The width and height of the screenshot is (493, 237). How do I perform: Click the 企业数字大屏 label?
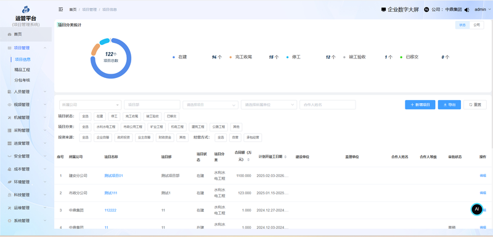(404, 10)
